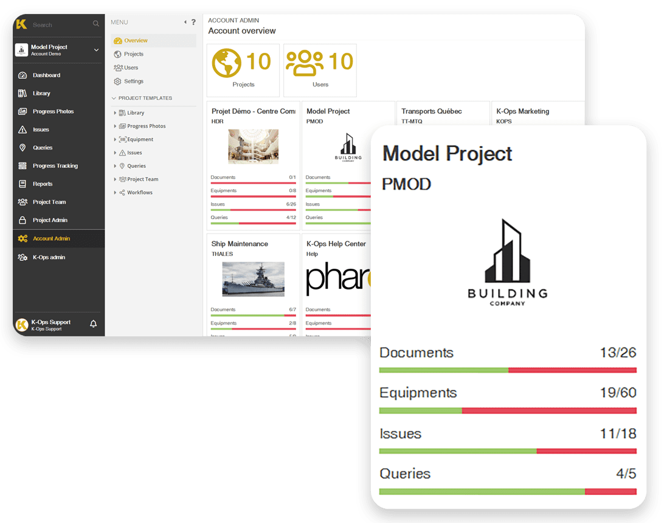Open Progress Tracking sidebar icon
Image resolution: width=667 pixels, height=523 pixels.
(22, 165)
